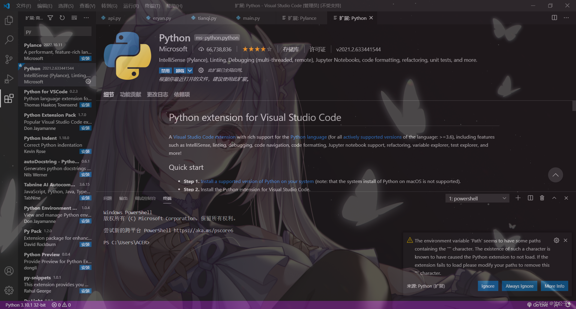Screen dimensions: 576x309
Task: Switch to the main.py tab
Action: click(251, 18)
